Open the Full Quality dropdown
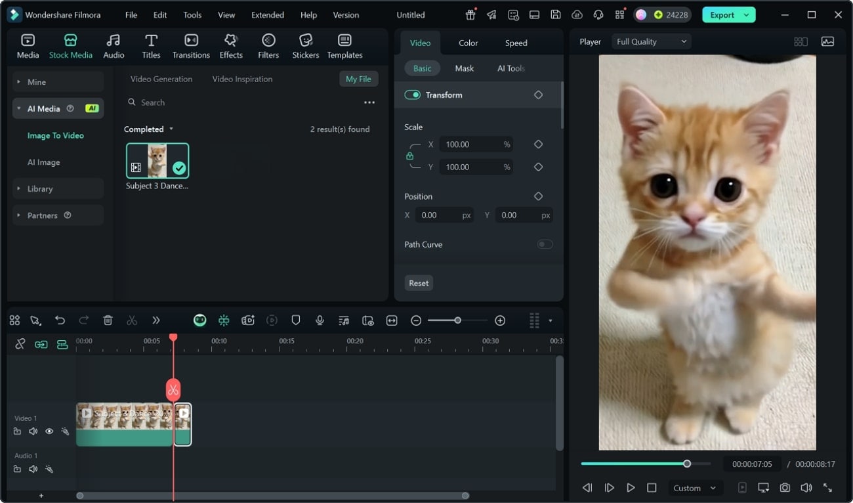This screenshot has height=503, width=853. tap(652, 41)
